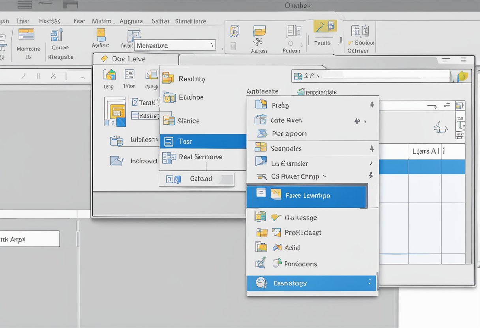This screenshot has width=480, height=328.
Task: Select the "Test" item in the dialog list
Action: 186,141
